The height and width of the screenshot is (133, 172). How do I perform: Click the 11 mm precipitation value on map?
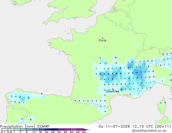click(137, 72)
